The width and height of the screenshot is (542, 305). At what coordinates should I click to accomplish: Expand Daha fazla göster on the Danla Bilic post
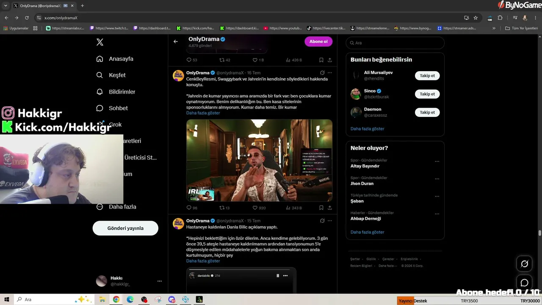[x=203, y=261]
